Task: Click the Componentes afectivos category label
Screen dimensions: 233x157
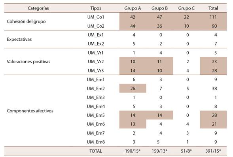Action: click(x=30, y=111)
